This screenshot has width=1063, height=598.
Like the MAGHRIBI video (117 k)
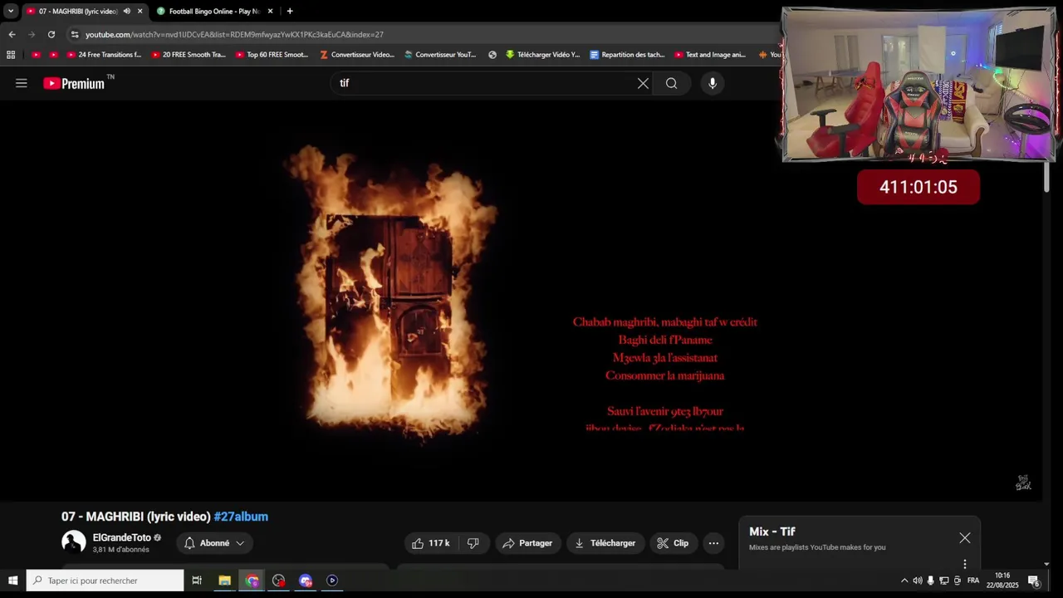430,543
